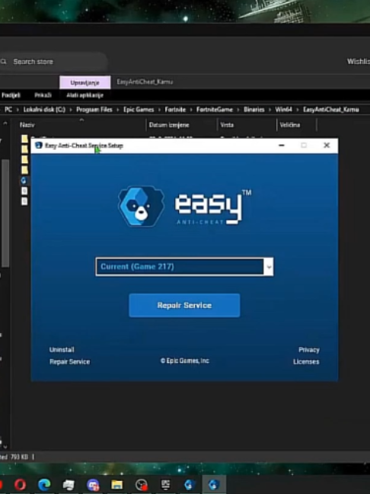Switch to the Upravljanje ribbon tab
The image size is (370, 494).
click(x=85, y=82)
